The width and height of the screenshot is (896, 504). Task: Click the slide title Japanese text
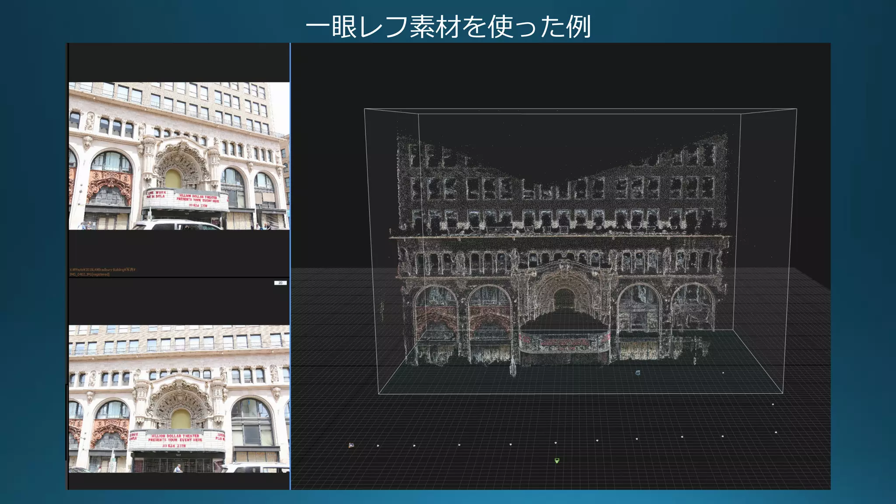[448, 26]
